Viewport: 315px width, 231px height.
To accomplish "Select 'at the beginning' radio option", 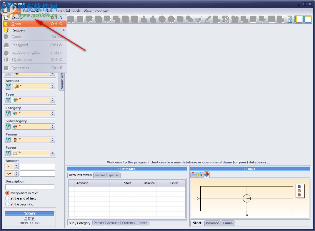I will tap(7, 204).
